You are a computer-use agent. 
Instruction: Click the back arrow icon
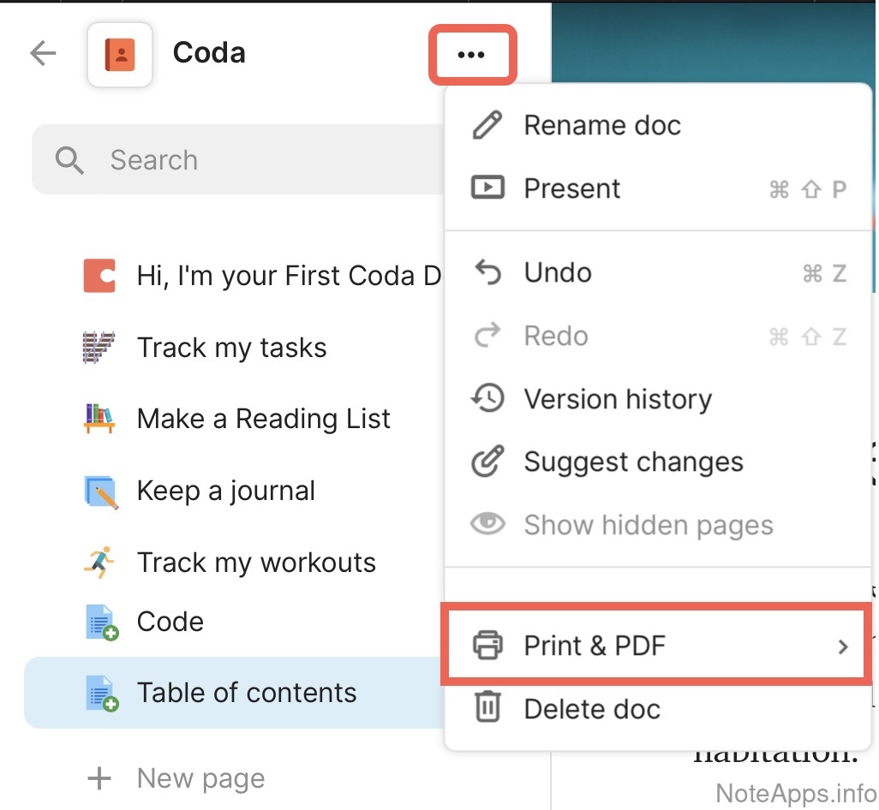(43, 54)
